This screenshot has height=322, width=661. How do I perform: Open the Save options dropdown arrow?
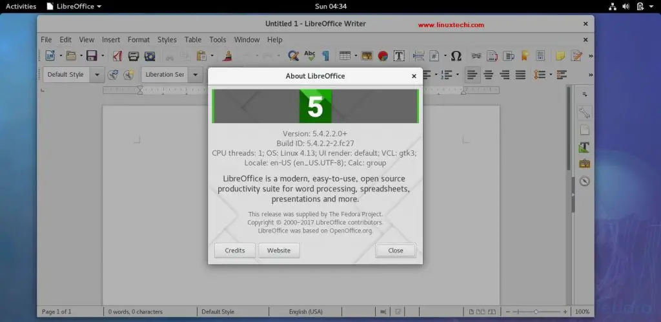[102, 55]
